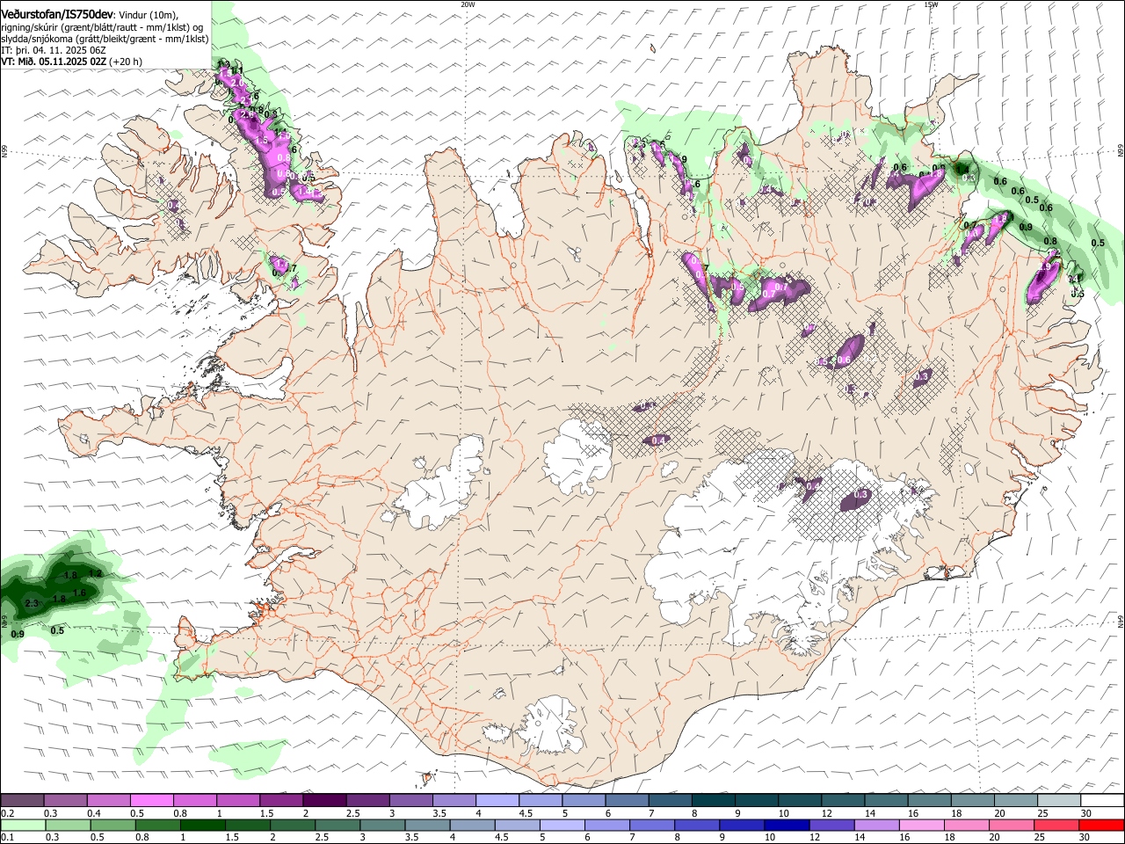The height and width of the screenshot is (844, 1125).
Task: Click the '64N' latitude label on the right edge
Action: [1120, 620]
